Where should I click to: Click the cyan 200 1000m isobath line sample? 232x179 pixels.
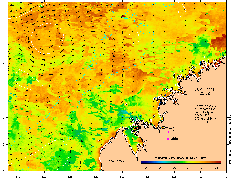tap(114, 164)
